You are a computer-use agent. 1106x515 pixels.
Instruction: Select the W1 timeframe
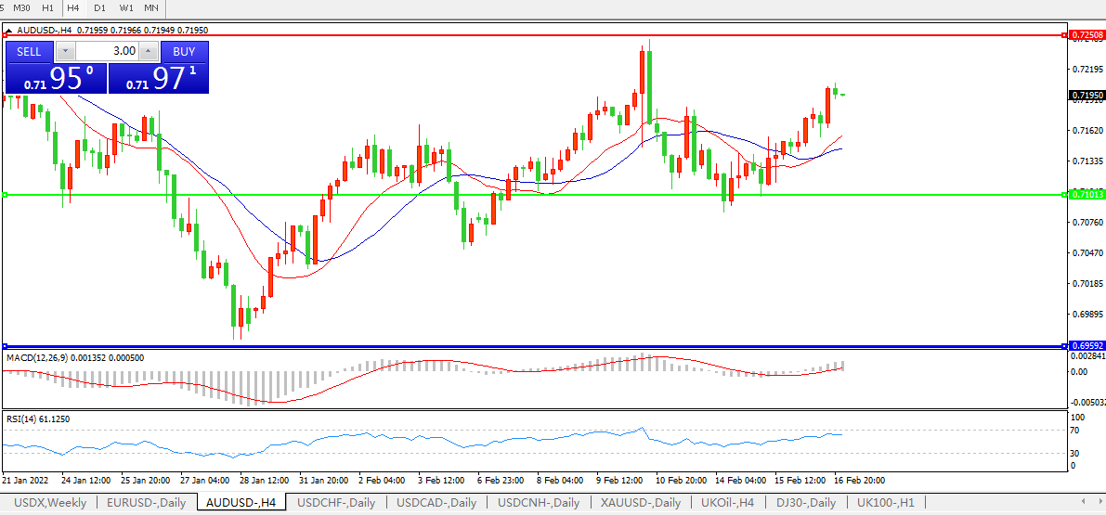coord(126,7)
